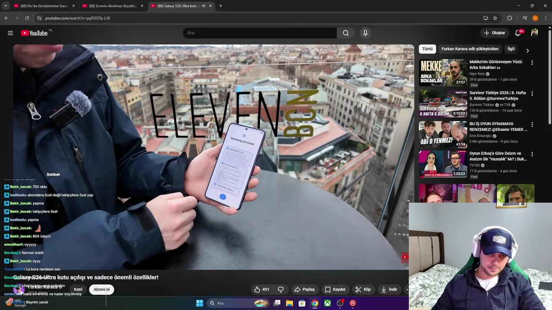This screenshot has width=552, height=310.
Task: Open options for Mekke'nin Görünmeyen Yüzü video
Action: (532, 62)
